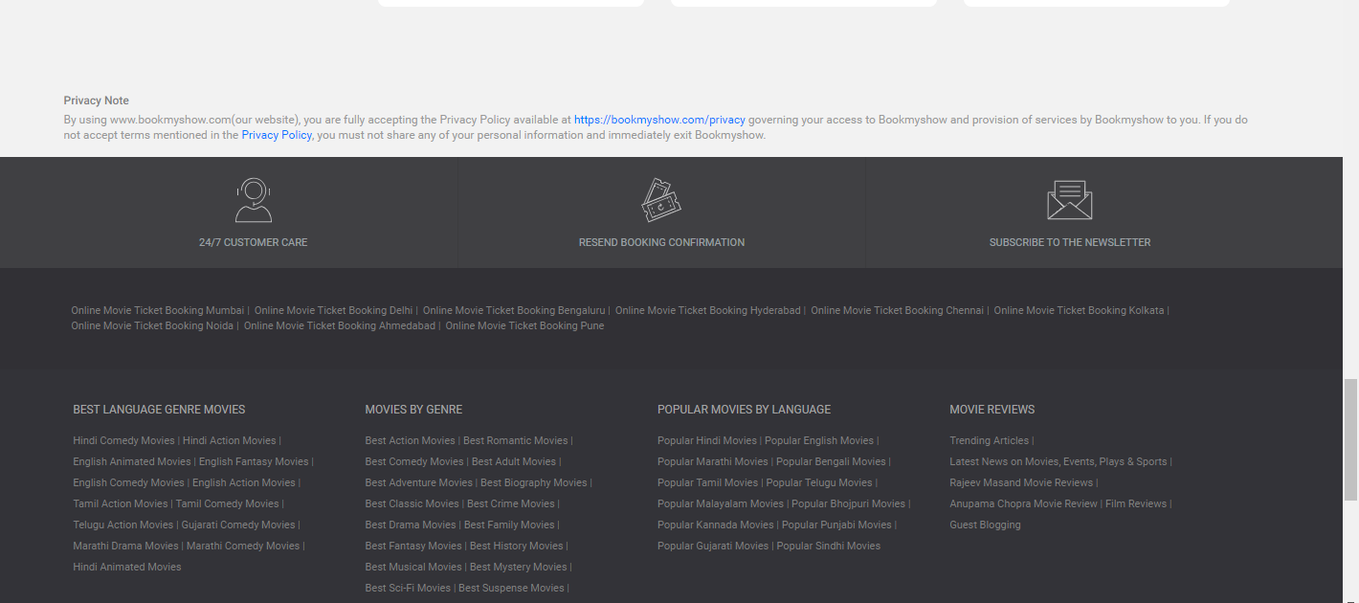Open Best Suspense Movies
This screenshot has width=1359, height=603.
511,588
